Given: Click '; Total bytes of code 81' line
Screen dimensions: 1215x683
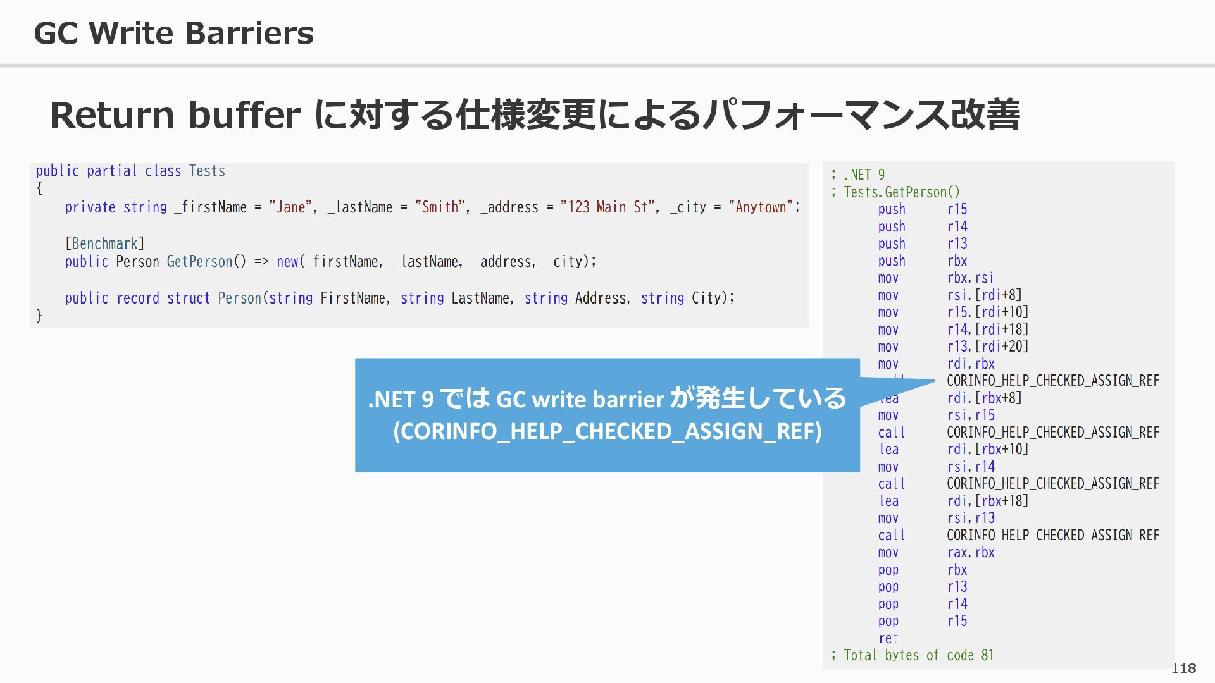Looking at the screenshot, I should click(x=912, y=655).
